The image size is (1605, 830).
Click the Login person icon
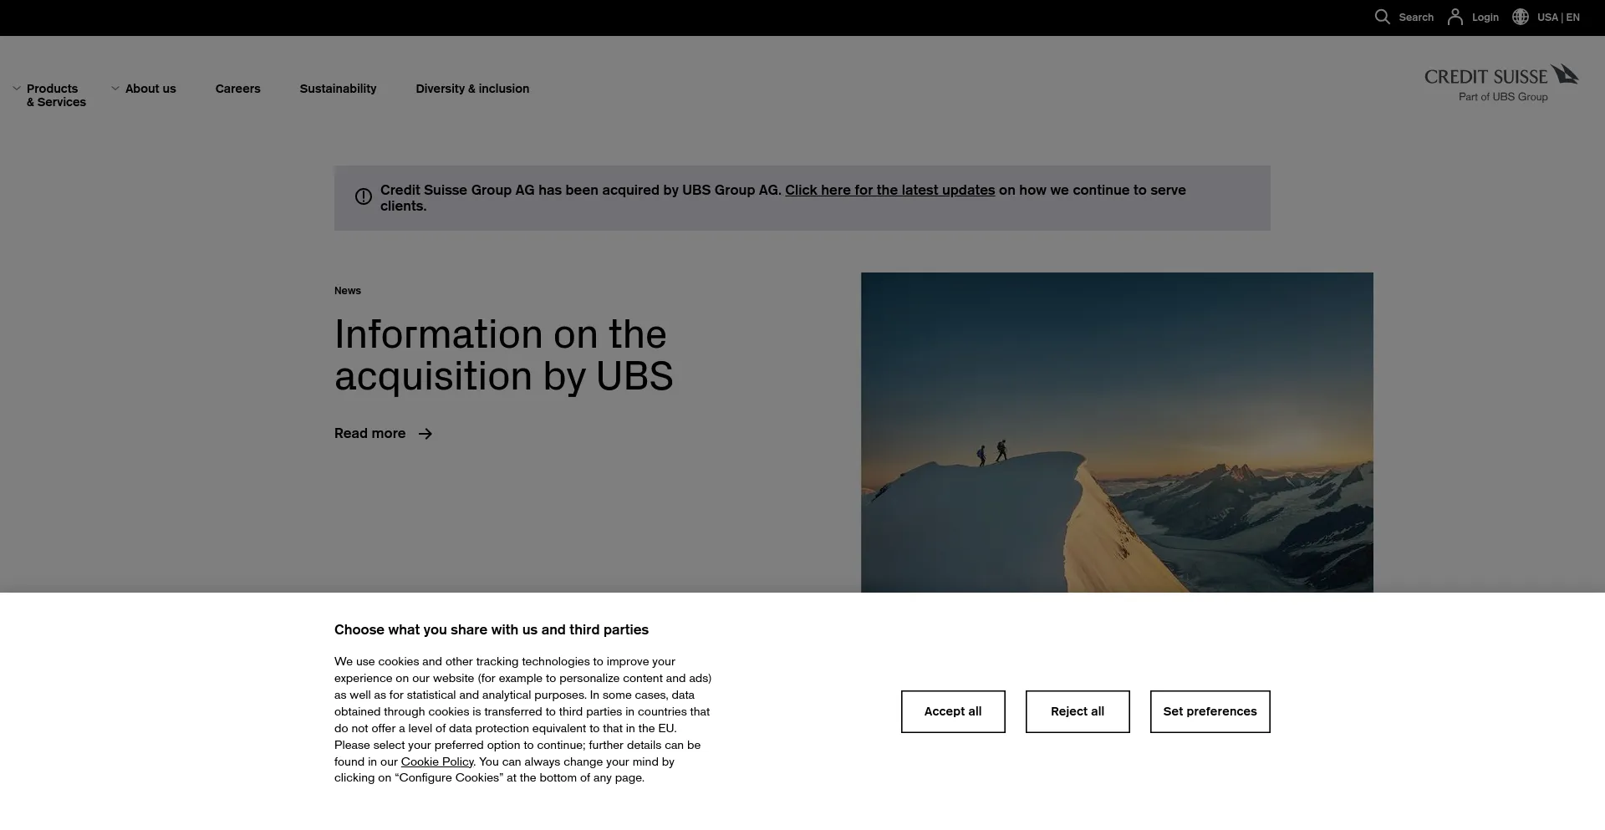(1455, 17)
